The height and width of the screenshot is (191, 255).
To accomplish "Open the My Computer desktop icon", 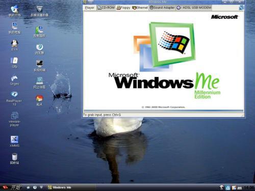I will pos(15,28).
